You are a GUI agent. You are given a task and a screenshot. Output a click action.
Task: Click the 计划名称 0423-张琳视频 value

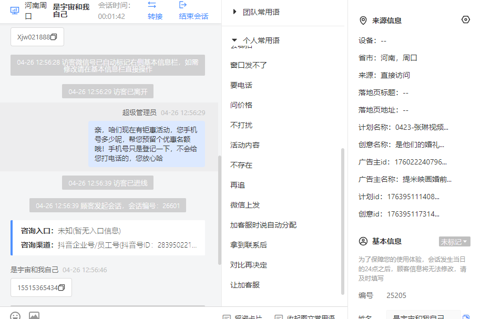tap(422, 127)
